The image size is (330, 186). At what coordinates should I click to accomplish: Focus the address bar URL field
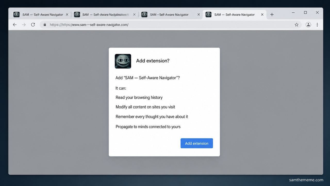coord(170,25)
